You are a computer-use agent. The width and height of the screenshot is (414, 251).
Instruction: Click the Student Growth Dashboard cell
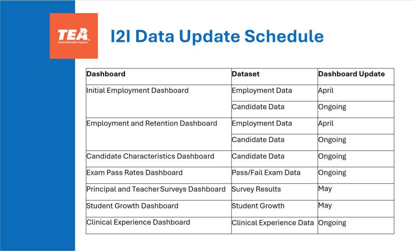click(132, 206)
